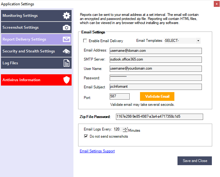Open the Email Templates dropdown
The height and width of the screenshot is (177, 220).
(x=198, y=41)
